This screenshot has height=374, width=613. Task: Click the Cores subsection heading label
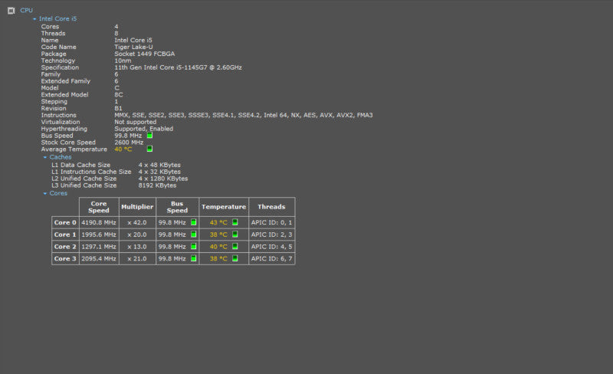(x=58, y=193)
